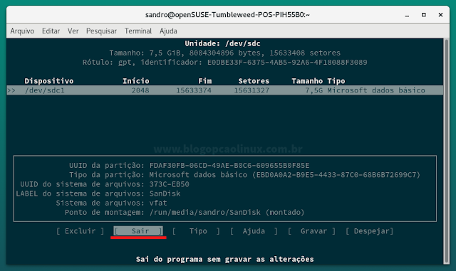Open the Pesquisar menu
Image resolution: width=456 pixels, height=271 pixels.
[101, 31]
